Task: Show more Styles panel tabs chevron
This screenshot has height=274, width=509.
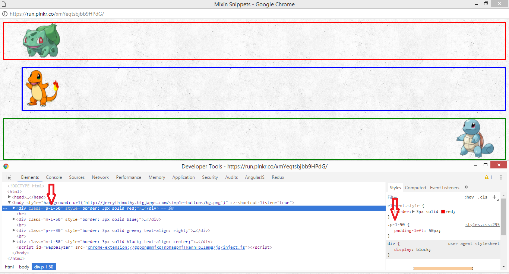Action: (466, 187)
